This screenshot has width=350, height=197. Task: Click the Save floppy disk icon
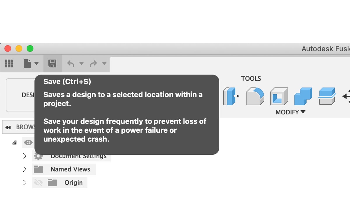[52, 63]
